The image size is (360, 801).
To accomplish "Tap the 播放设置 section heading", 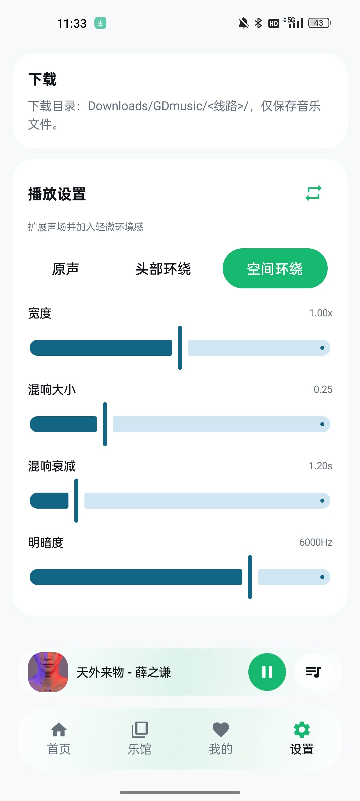I will pyautogui.click(x=57, y=194).
